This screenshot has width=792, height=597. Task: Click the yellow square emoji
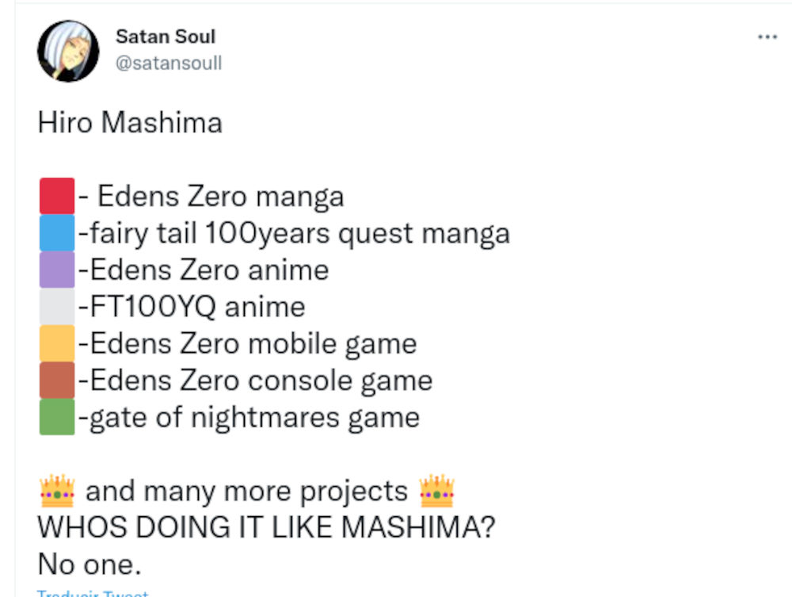57,343
